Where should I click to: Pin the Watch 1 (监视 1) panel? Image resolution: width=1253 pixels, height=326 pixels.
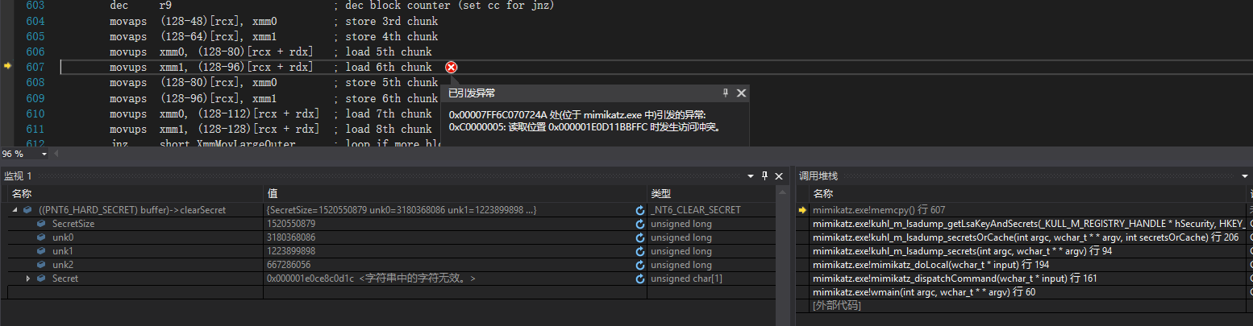pyautogui.click(x=764, y=175)
